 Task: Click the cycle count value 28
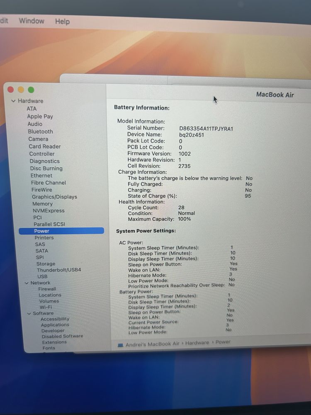(181, 207)
